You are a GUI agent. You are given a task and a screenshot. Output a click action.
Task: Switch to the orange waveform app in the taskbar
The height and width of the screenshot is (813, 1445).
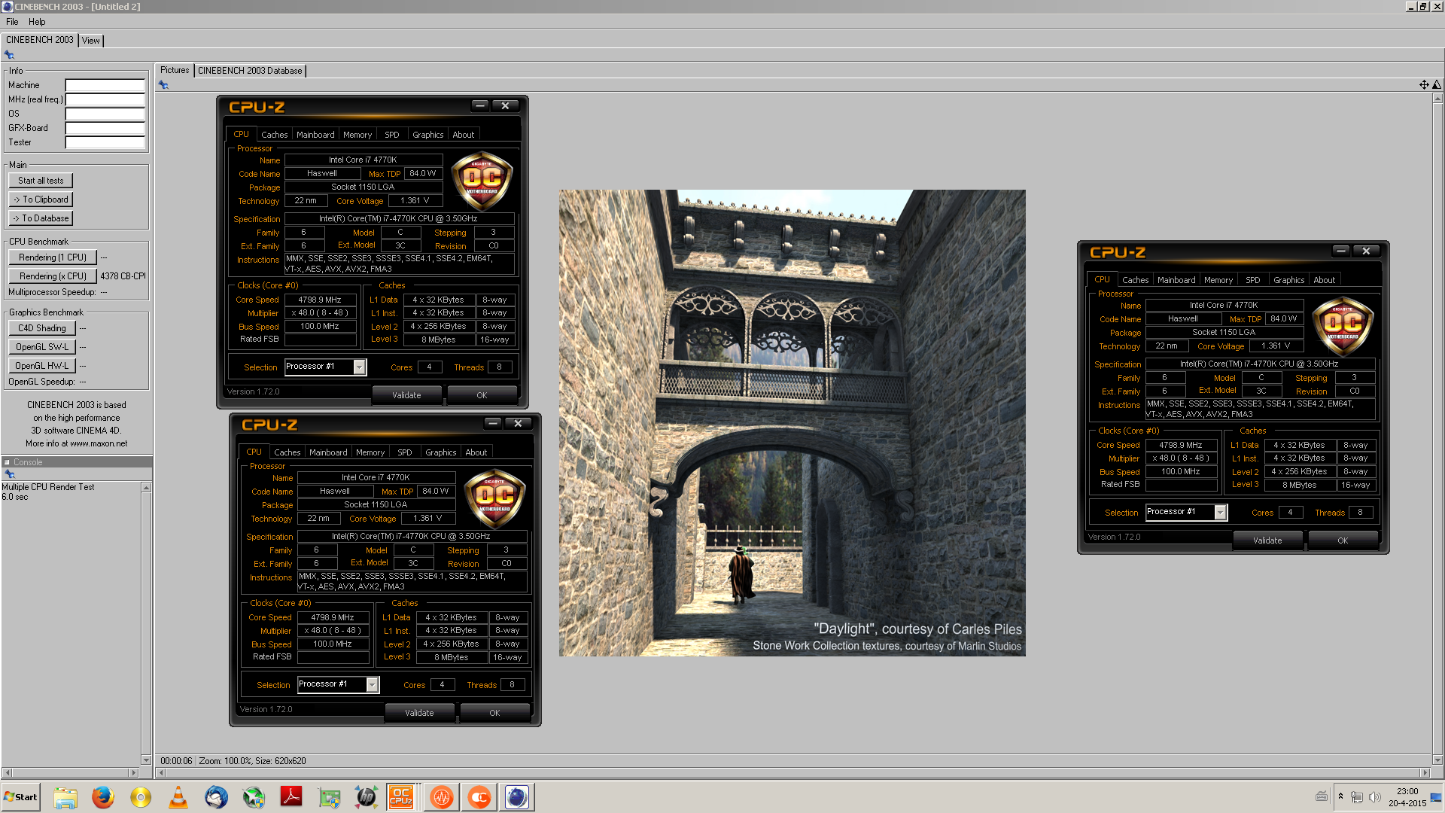442,797
